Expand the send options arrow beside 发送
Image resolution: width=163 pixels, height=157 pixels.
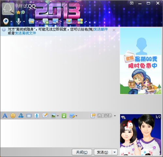pos(115,152)
